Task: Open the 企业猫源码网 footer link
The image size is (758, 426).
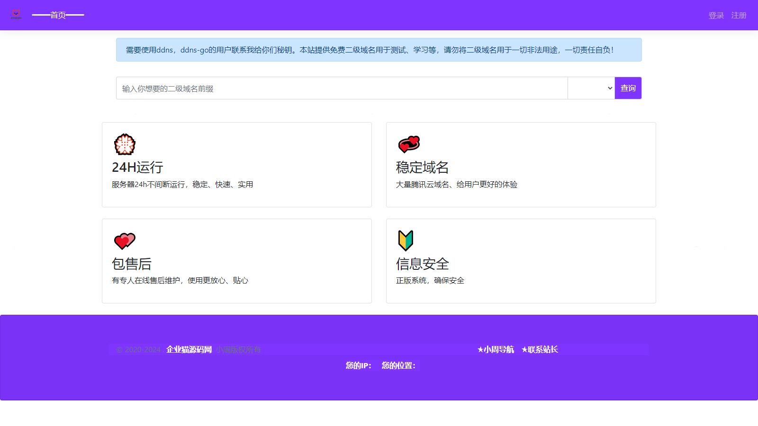Action: click(x=189, y=350)
